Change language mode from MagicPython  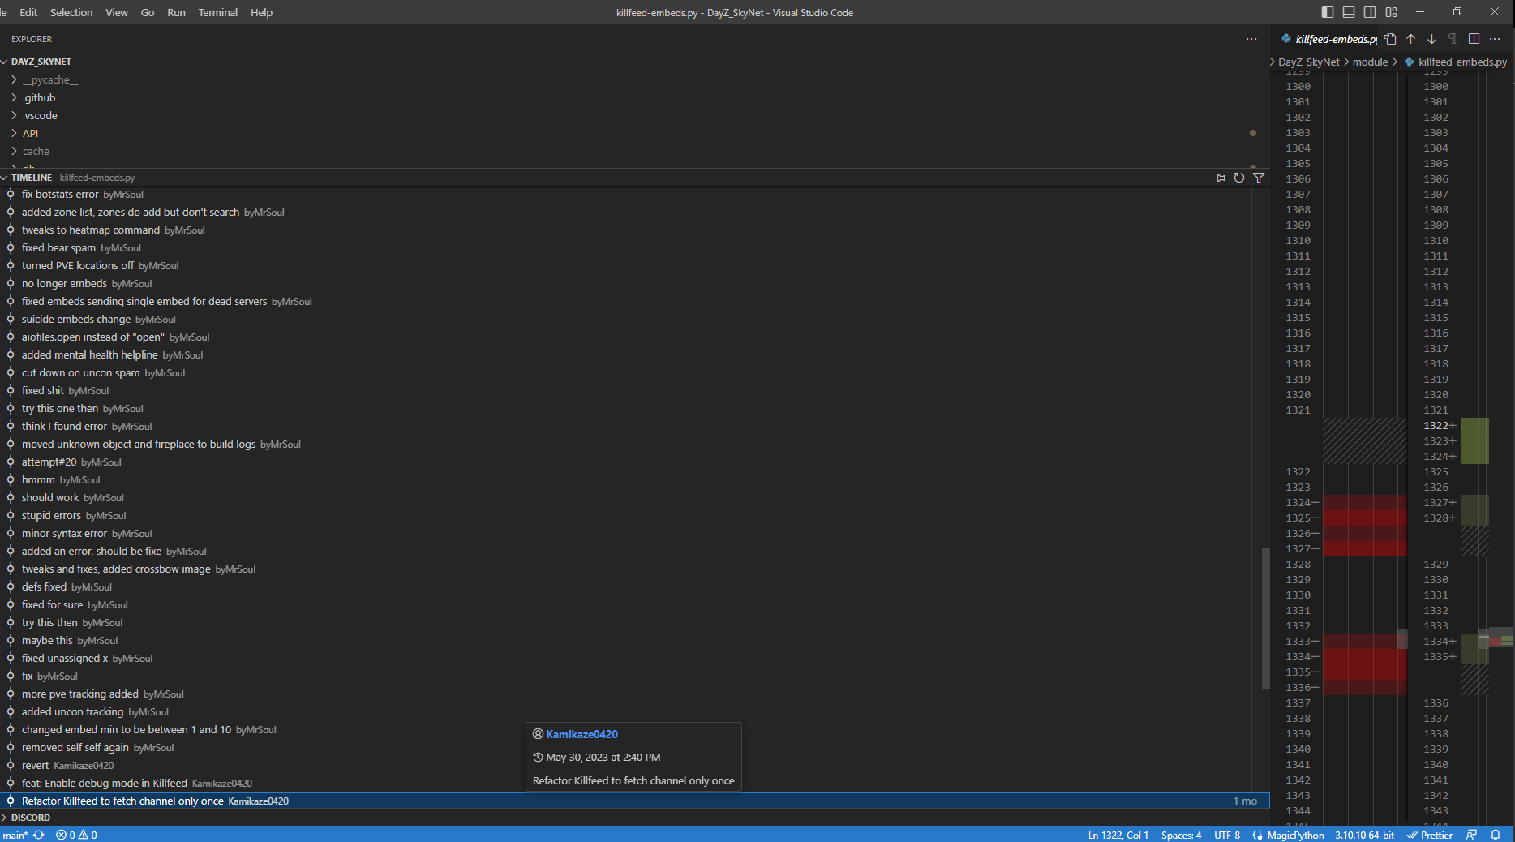tap(1295, 835)
